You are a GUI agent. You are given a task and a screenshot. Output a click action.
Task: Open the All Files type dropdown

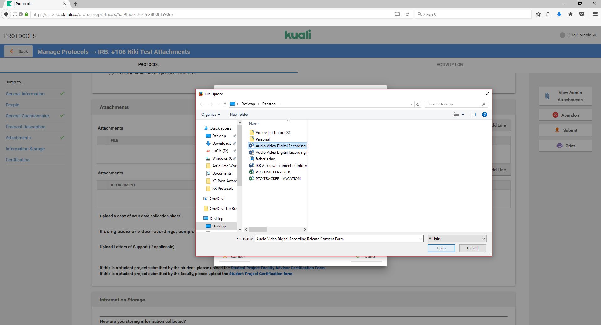tap(456, 239)
